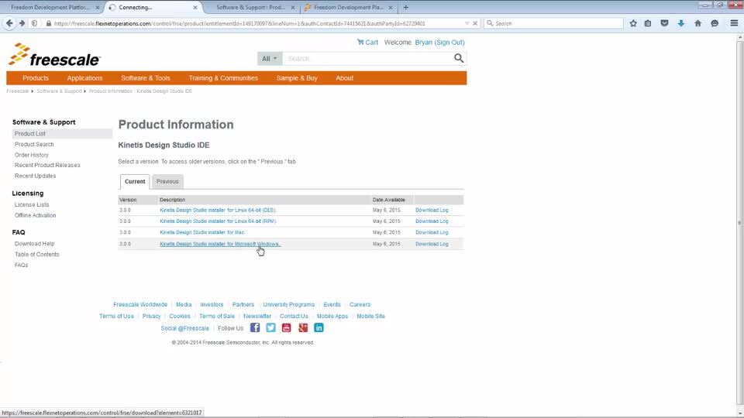
Task: Download installer for Linux 64-bit (DEB)
Action: point(218,210)
